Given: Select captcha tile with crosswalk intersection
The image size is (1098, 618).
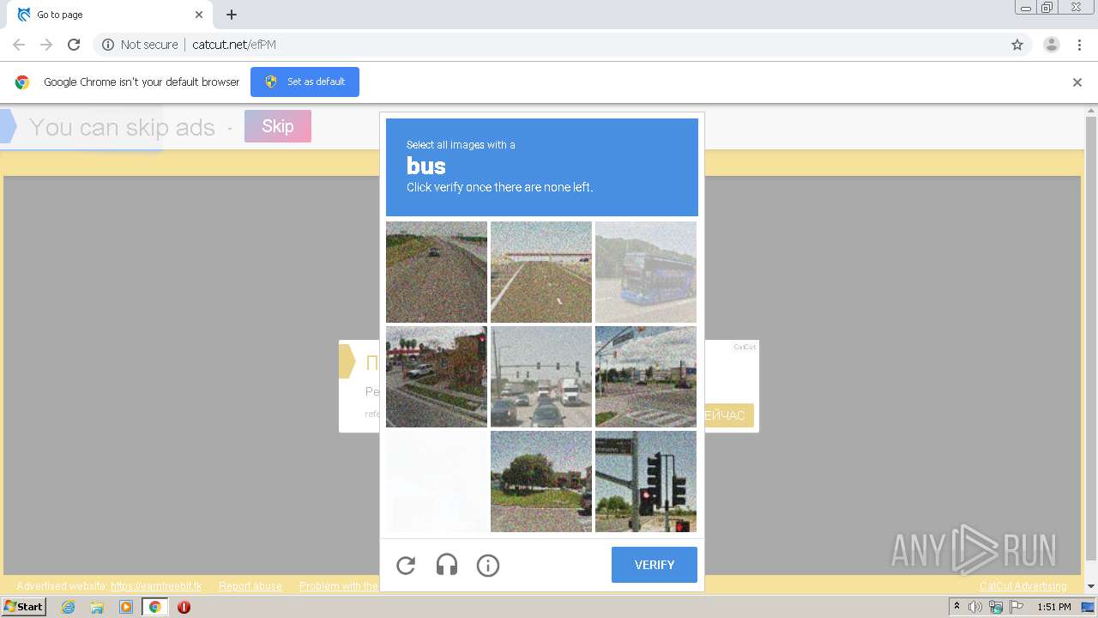Looking at the screenshot, I should 646,377.
